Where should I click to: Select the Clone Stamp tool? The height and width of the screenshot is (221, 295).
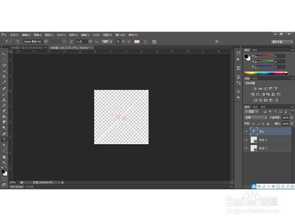4,99
